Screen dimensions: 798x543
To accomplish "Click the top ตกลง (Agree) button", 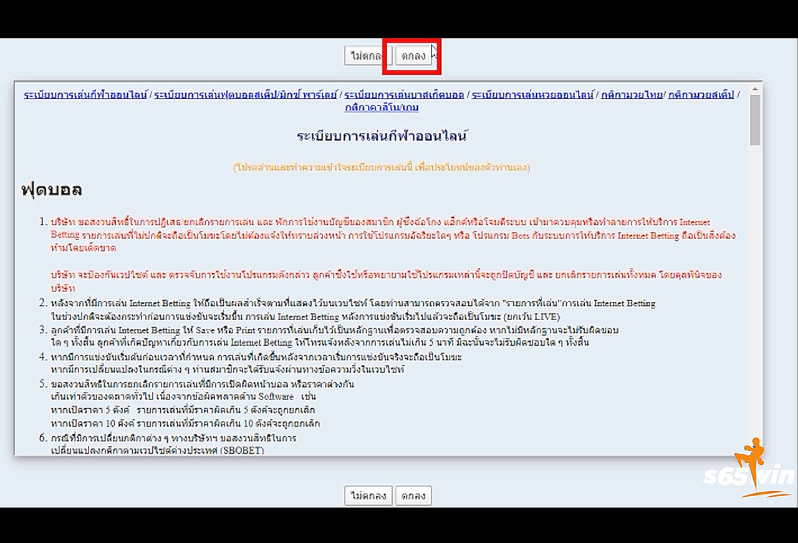I will tap(413, 56).
